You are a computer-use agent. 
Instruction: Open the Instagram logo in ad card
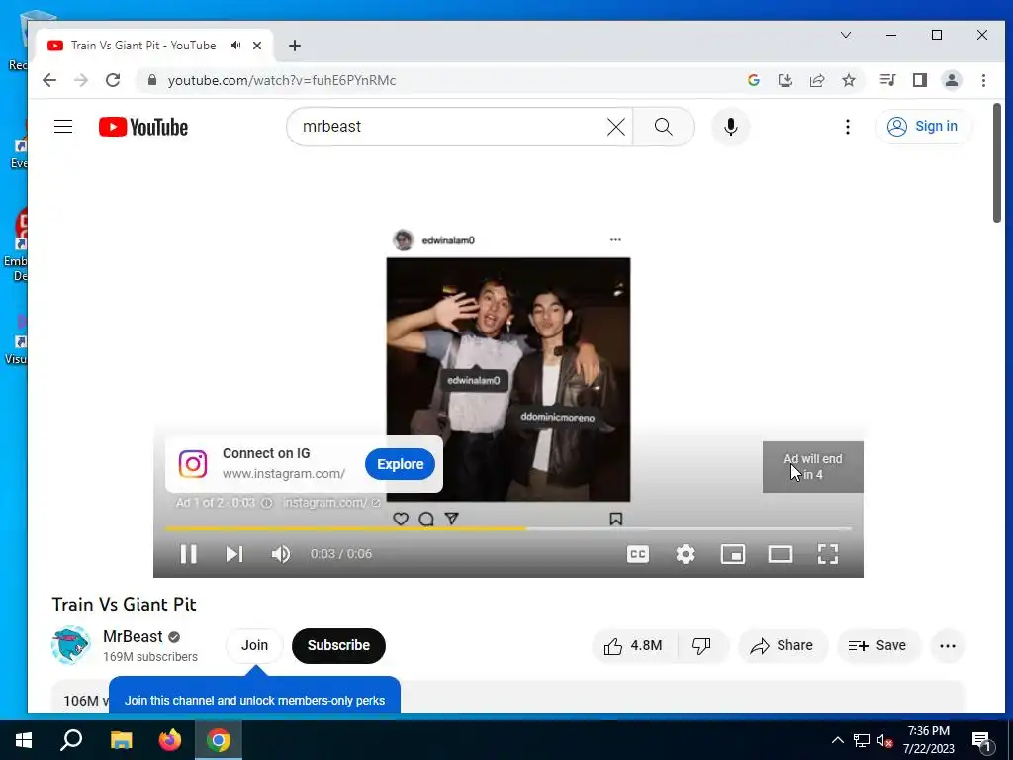tap(193, 464)
